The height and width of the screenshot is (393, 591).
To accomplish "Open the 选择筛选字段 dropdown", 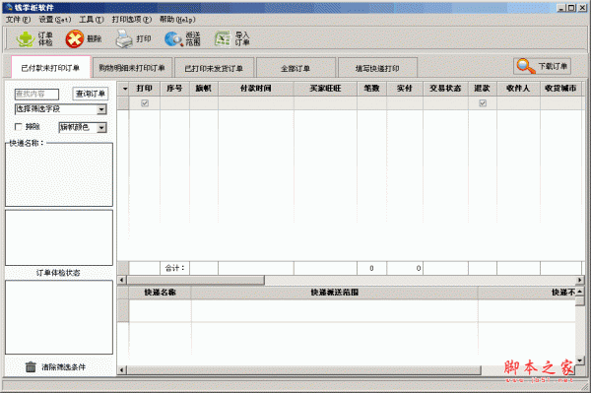I will click(101, 109).
